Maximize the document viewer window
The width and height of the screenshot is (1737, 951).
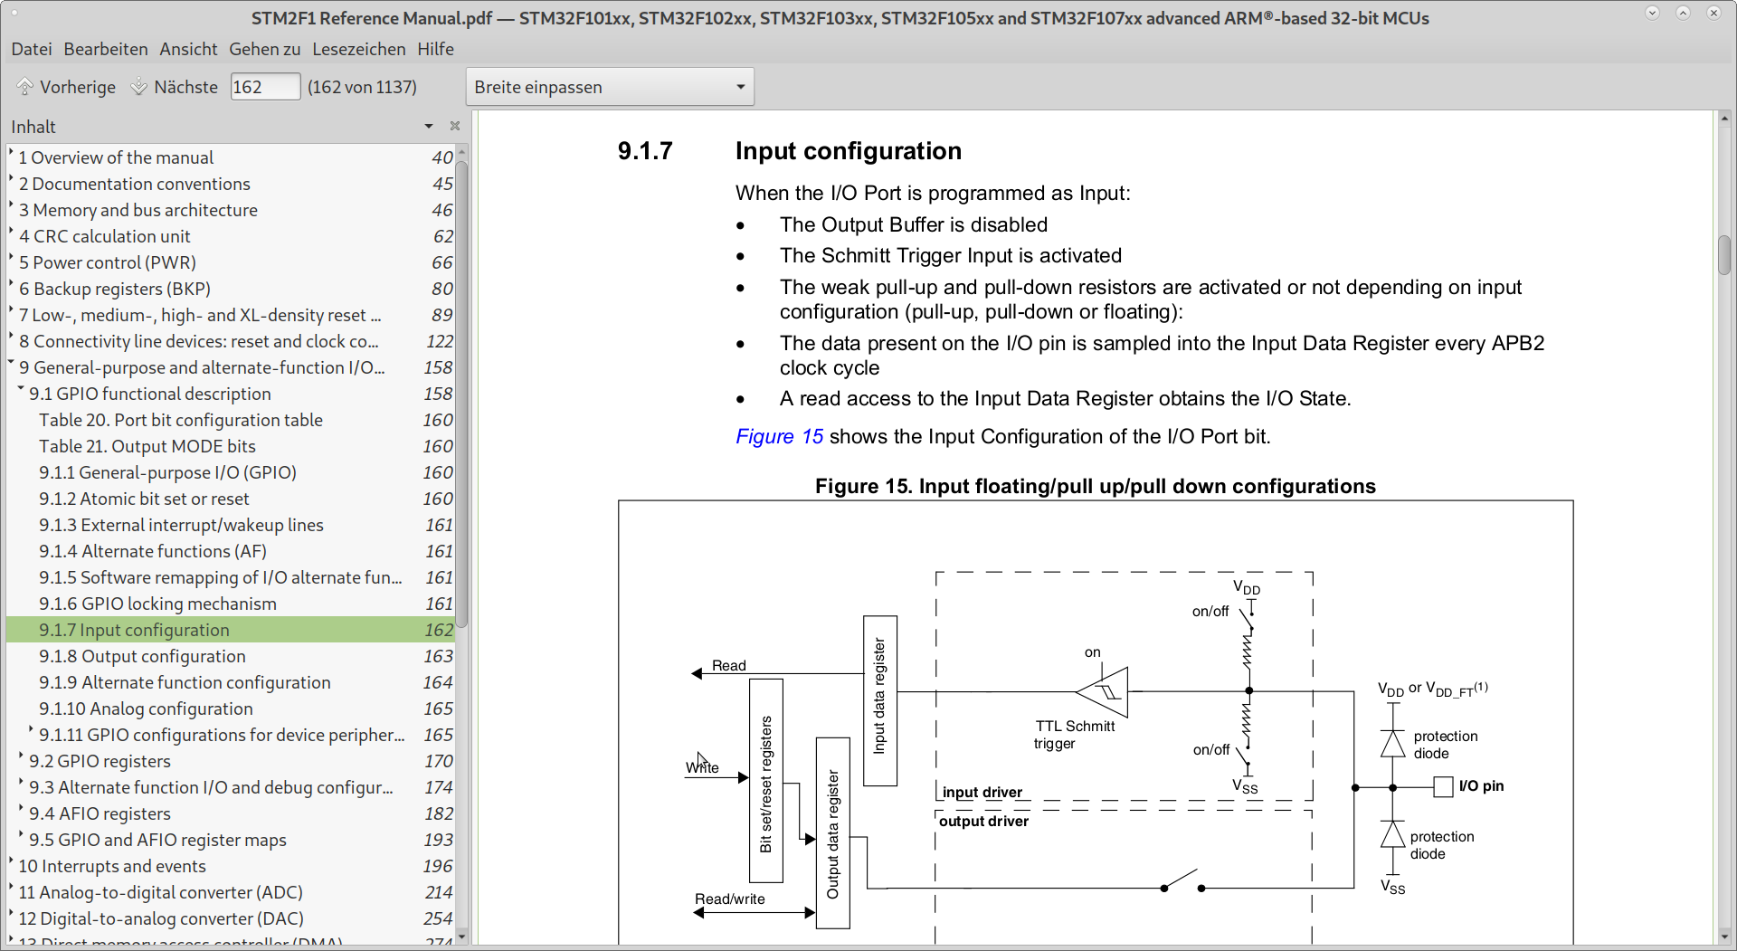1683,13
